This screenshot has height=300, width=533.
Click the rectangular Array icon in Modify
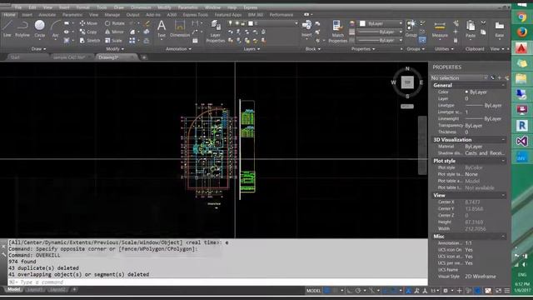coord(132,41)
